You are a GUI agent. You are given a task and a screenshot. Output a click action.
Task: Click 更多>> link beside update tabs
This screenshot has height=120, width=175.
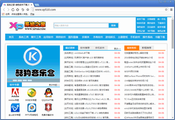pyautogui.click(x=118, y=49)
